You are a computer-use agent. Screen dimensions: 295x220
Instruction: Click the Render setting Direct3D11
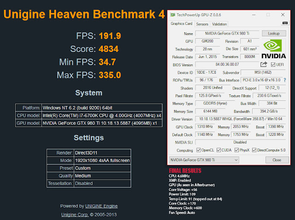click(102, 153)
